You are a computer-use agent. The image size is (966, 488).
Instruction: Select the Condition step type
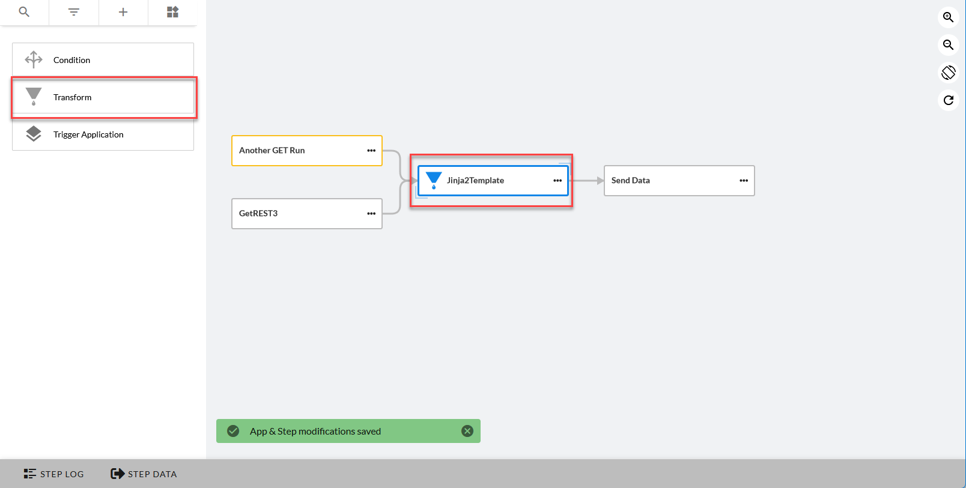point(103,60)
